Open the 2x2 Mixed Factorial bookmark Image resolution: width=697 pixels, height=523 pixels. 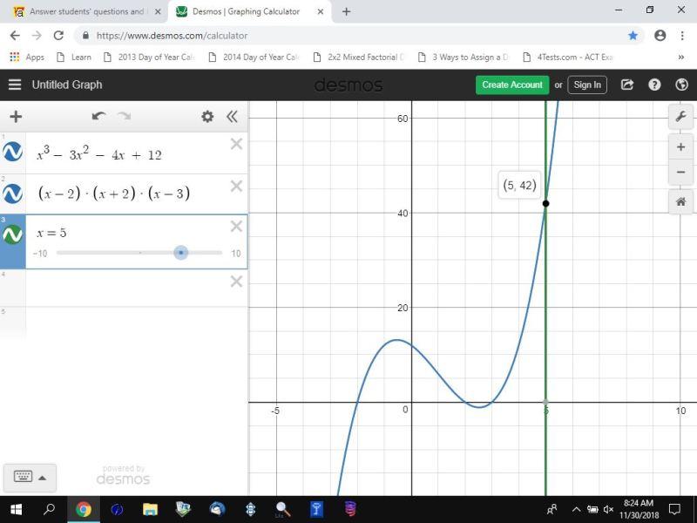pyautogui.click(x=359, y=57)
